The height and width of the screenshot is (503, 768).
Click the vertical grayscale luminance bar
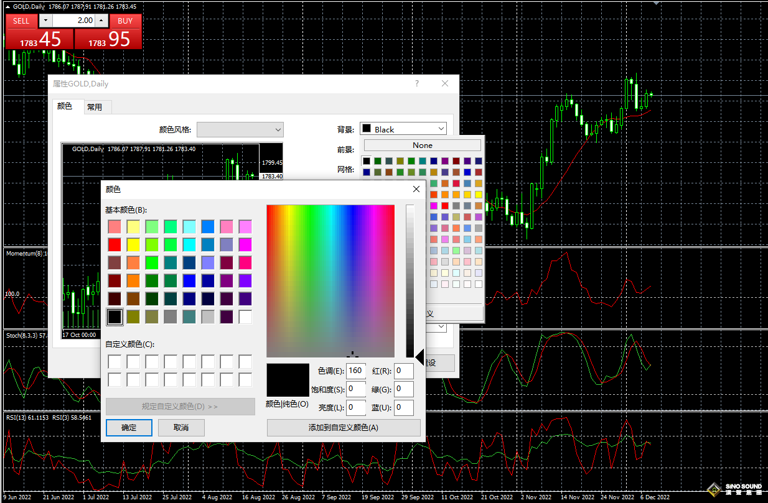[x=410, y=281]
